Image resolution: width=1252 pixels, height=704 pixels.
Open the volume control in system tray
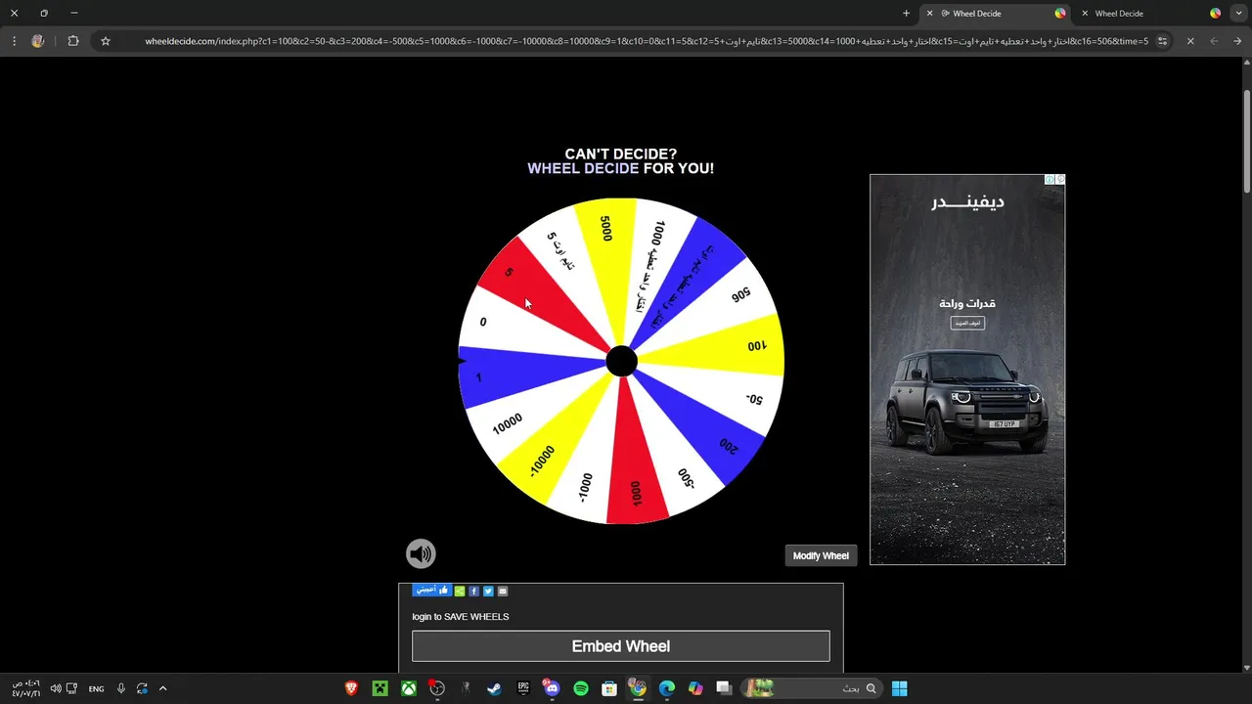(56, 688)
